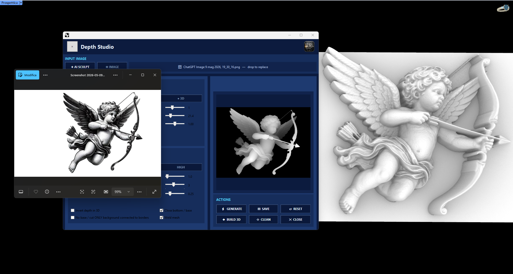
Task: Click the depth map preview image
Action: [x=263, y=142]
